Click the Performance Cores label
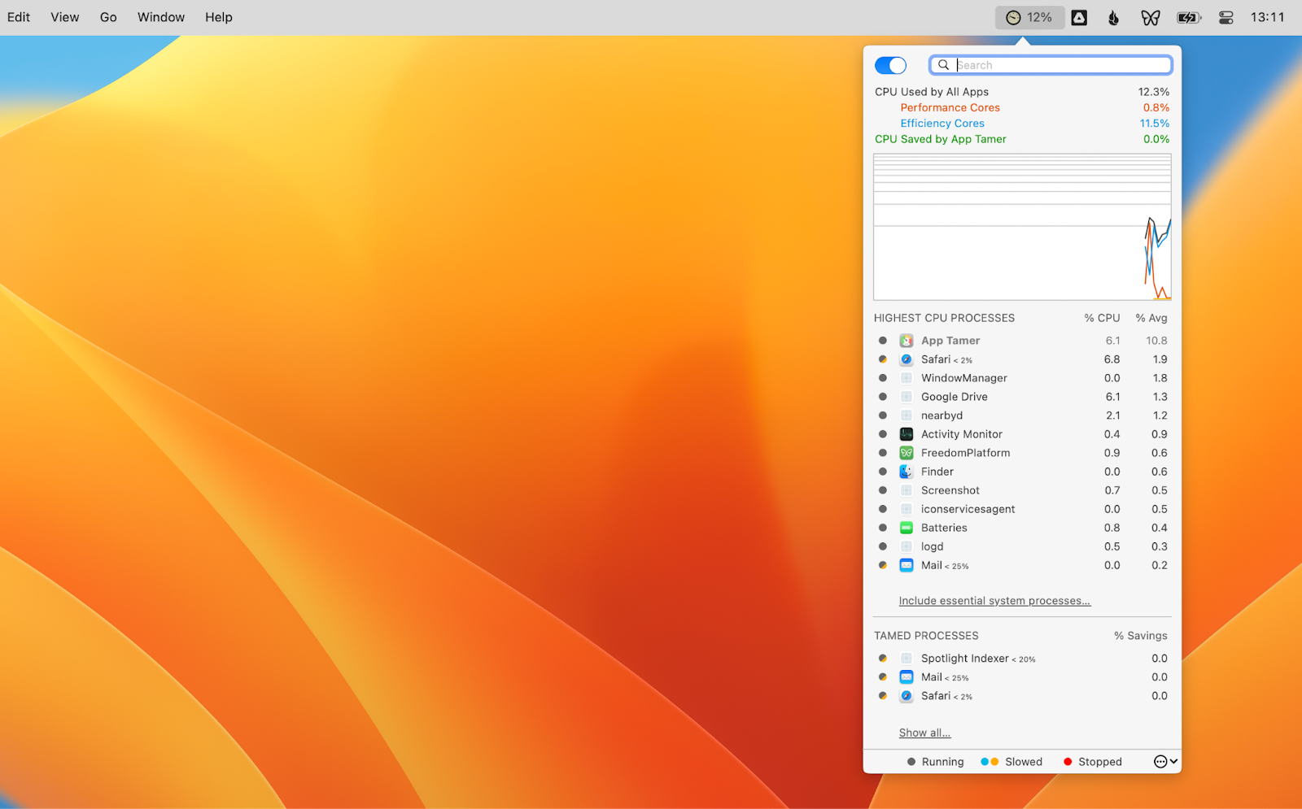1302x809 pixels. point(950,107)
